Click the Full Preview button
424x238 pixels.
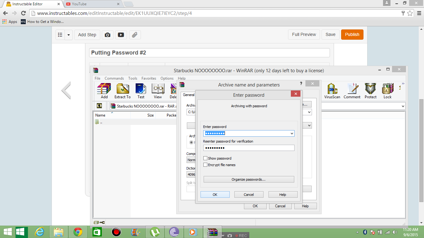[x=304, y=34]
